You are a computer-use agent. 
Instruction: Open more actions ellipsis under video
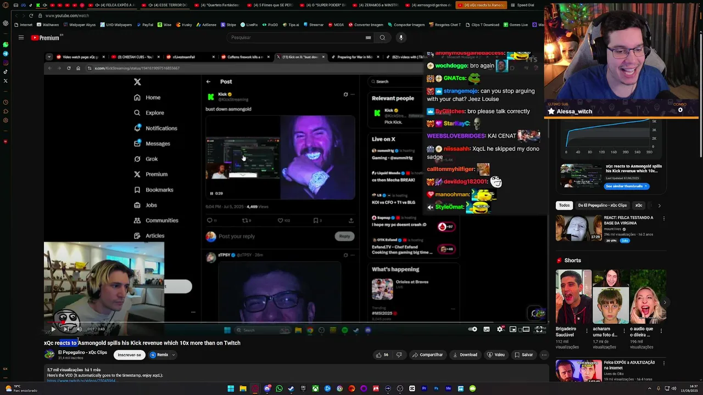544,355
